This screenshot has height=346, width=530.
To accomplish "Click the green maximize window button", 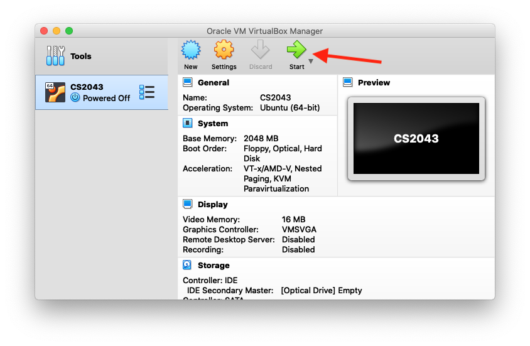I will [69, 31].
